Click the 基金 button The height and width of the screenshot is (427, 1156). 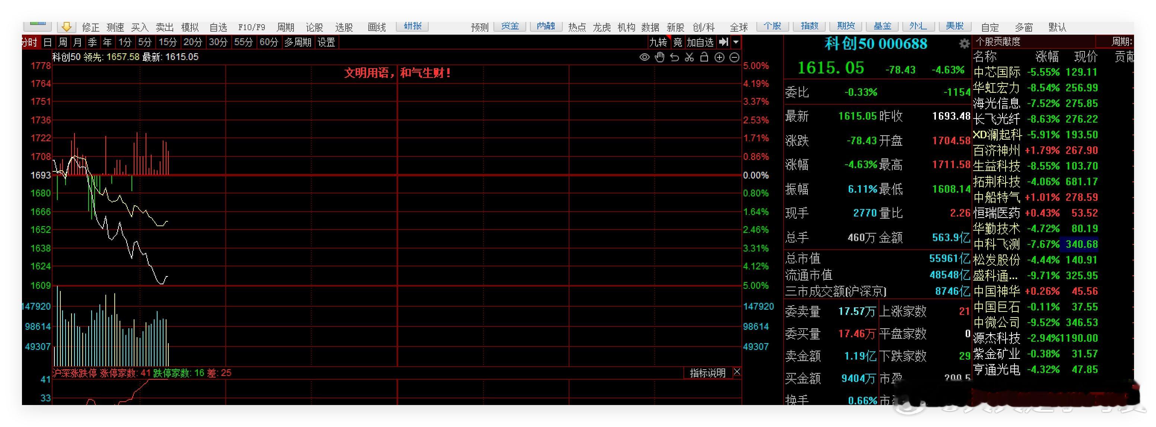[x=882, y=26]
